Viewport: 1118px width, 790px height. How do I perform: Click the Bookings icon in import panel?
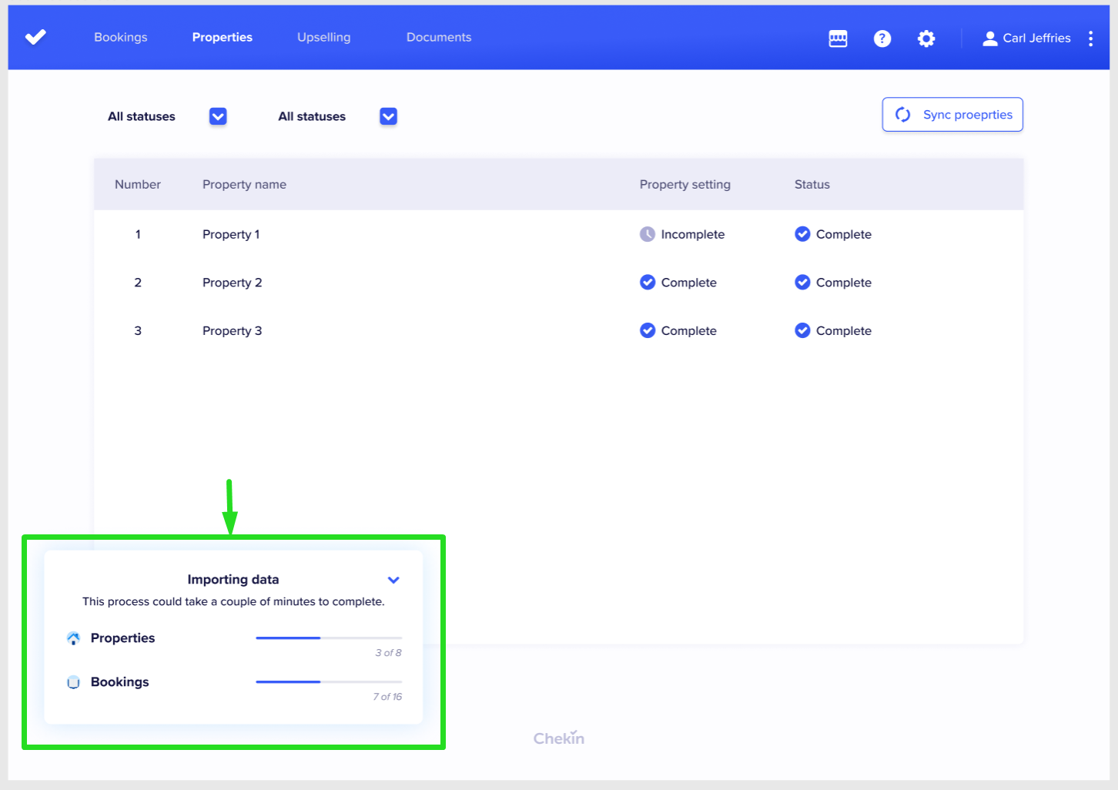coord(74,682)
